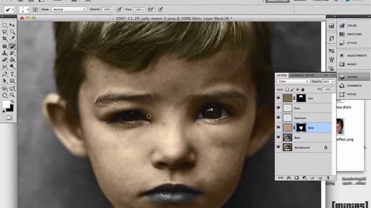Screen dimensions: 371x208
Task: Hide the Background layer
Action: coord(278,147)
